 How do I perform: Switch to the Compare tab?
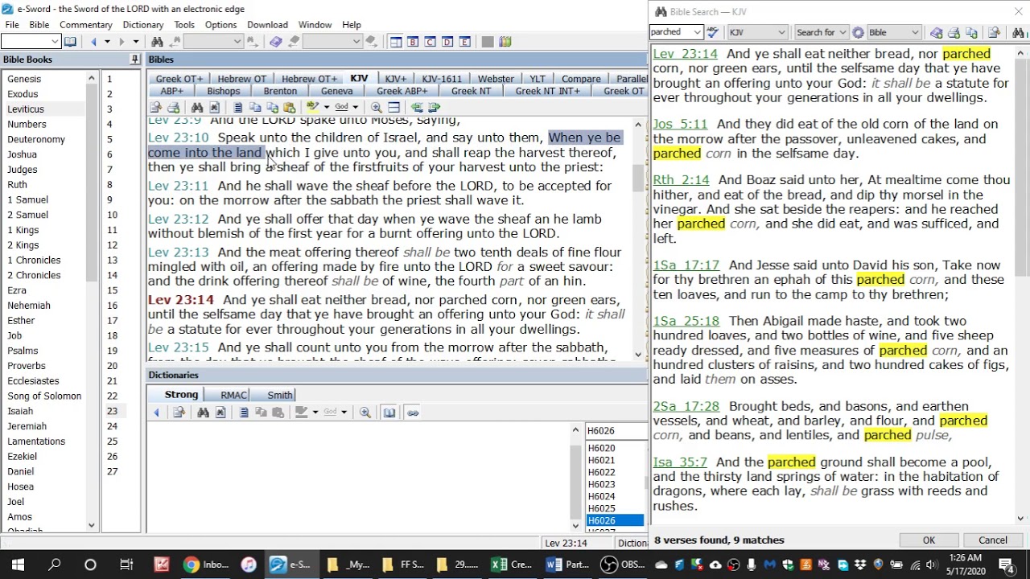point(581,79)
